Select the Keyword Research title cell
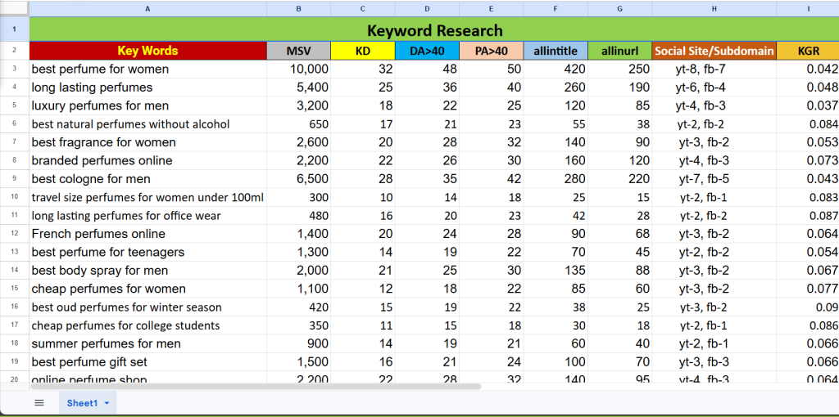 click(x=434, y=30)
